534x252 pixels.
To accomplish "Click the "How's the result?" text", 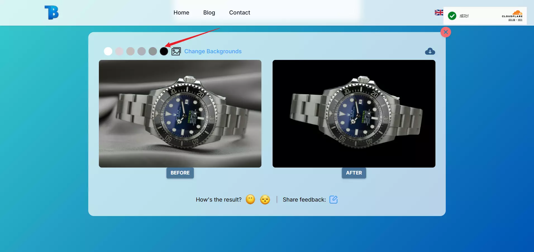I will tap(219, 200).
